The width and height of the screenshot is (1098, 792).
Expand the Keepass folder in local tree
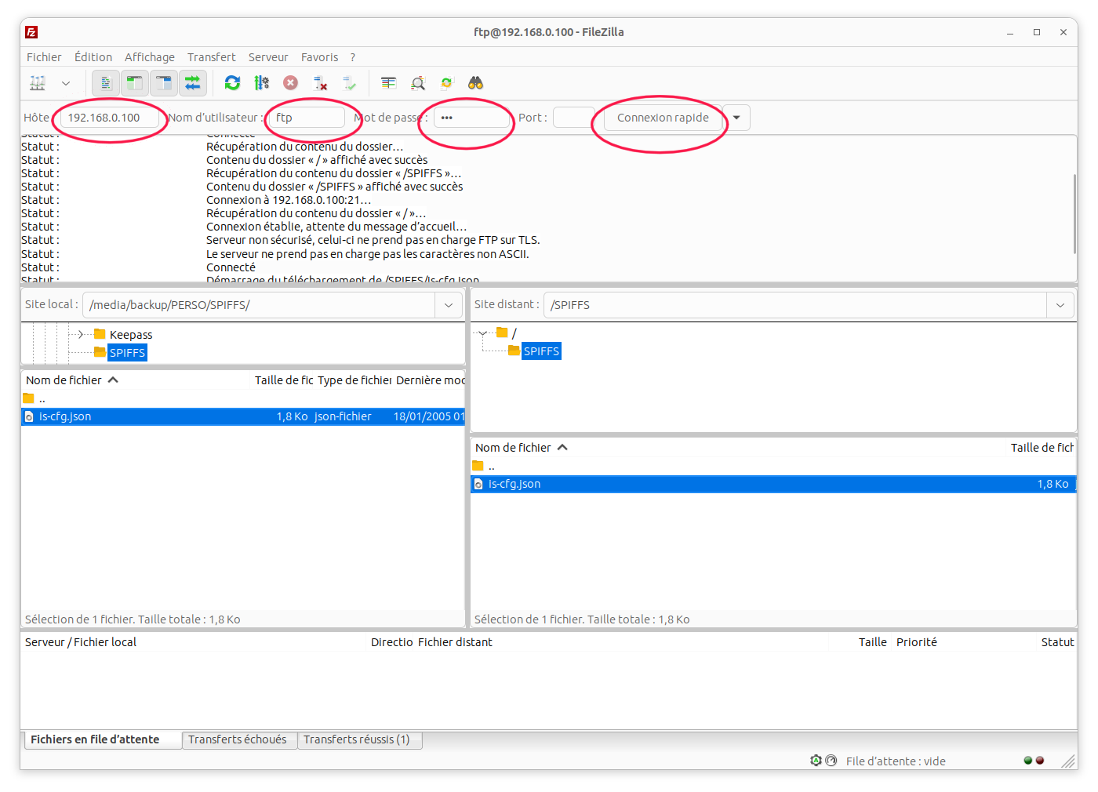click(80, 335)
